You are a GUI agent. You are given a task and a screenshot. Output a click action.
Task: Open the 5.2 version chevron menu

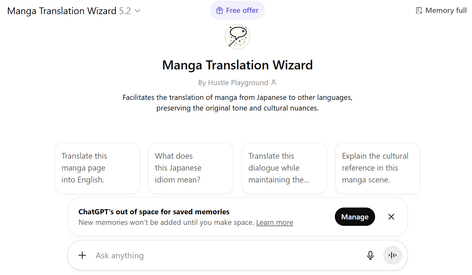click(137, 11)
